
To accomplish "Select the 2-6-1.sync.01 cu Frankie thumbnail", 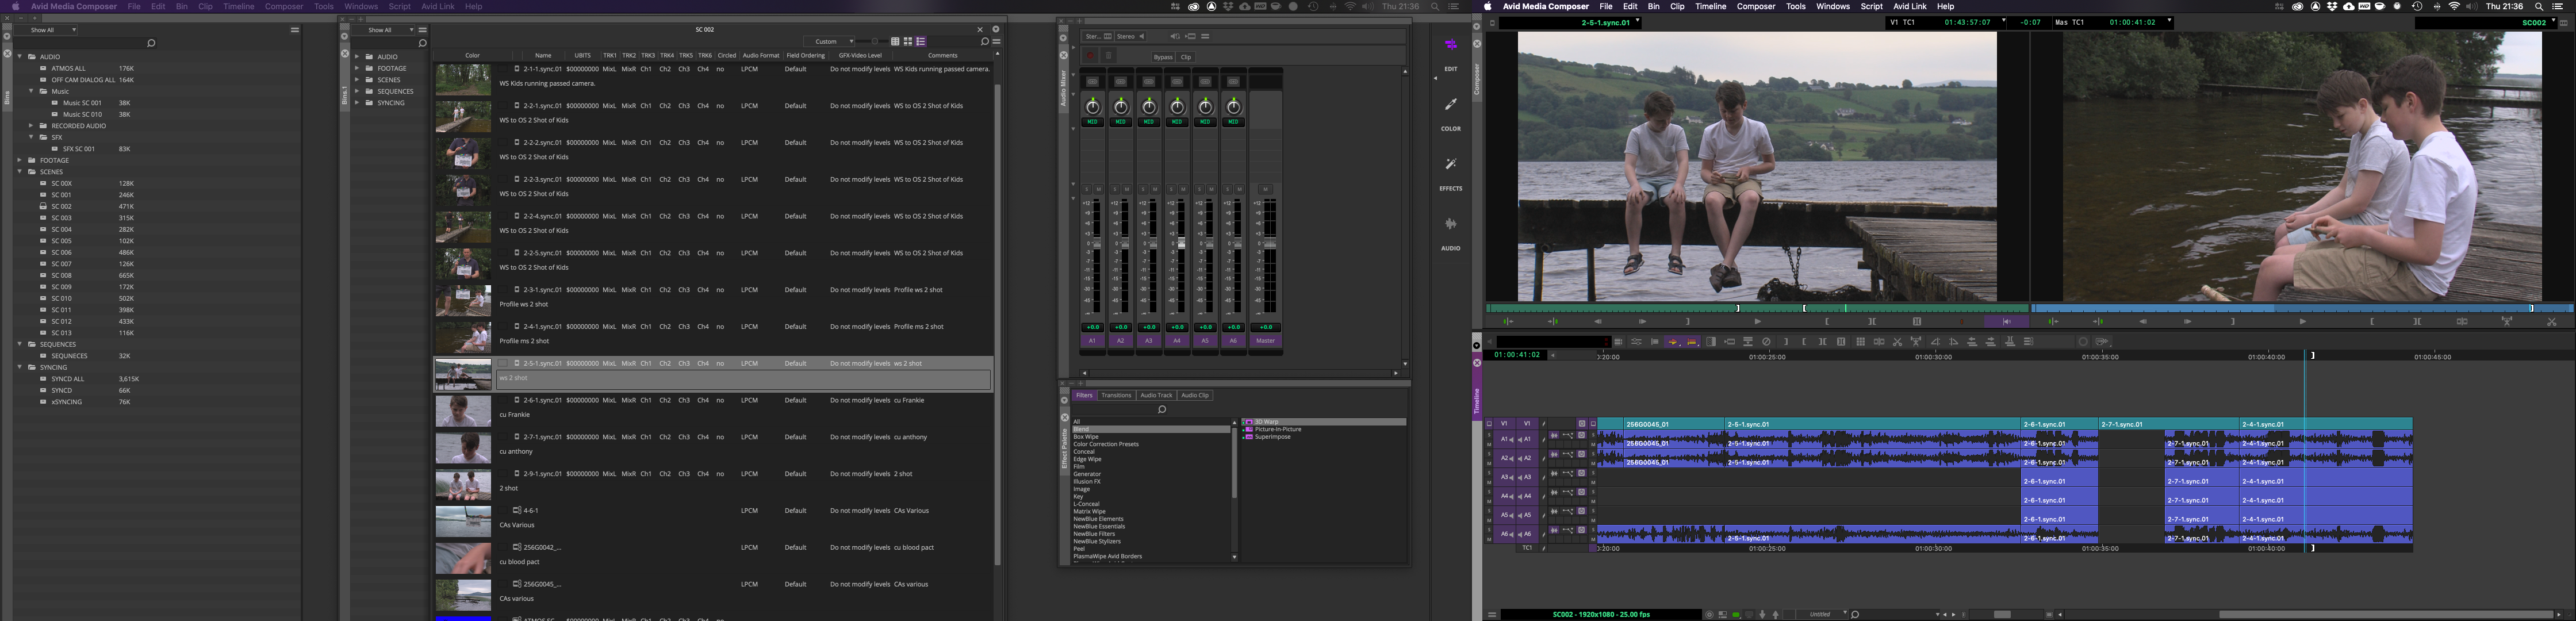I will 463,410.
